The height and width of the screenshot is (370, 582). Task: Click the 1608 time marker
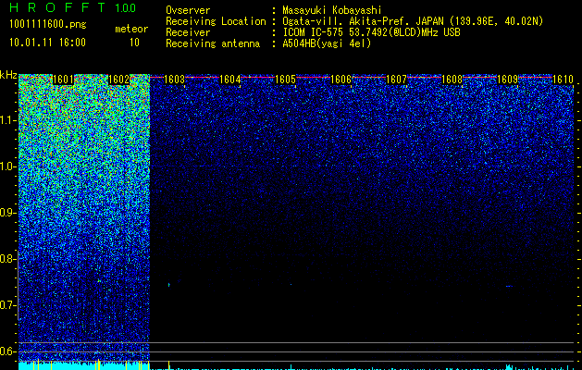(x=452, y=80)
